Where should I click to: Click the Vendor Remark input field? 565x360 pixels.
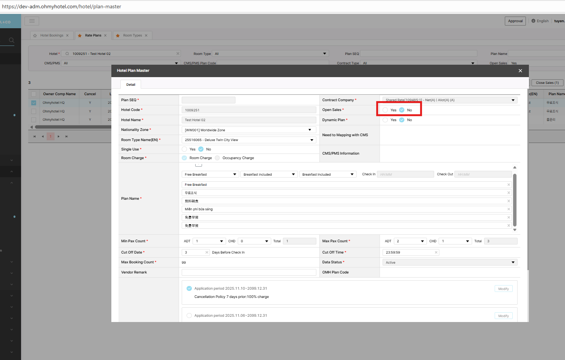pos(249,272)
